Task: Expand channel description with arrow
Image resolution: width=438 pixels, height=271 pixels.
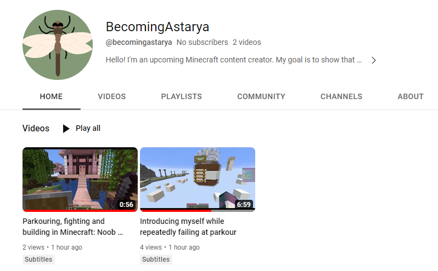Action: click(x=373, y=60)
